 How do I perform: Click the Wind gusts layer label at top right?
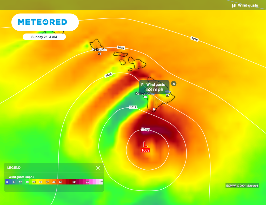pyautogui.click(x=248, y=5)
